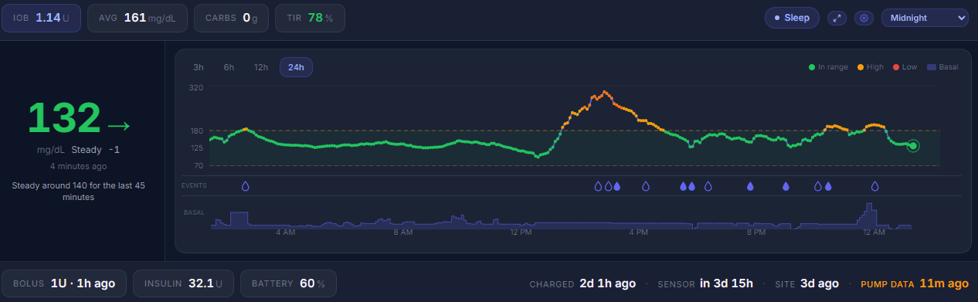
Task: Click the 320 y-axis label
Action: pos(196,88)
